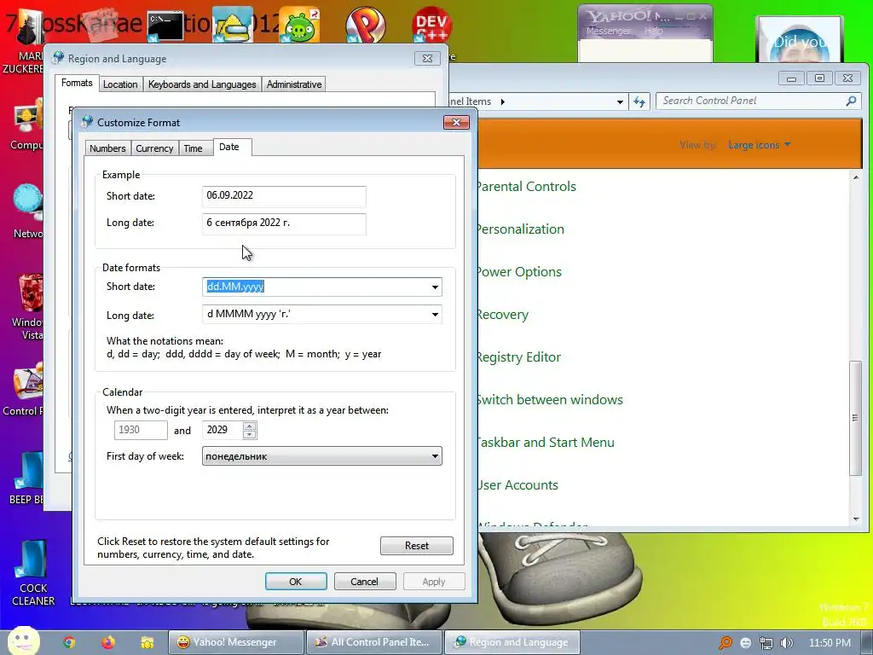Open Registry Editor in Control Panel

[519, 357]
